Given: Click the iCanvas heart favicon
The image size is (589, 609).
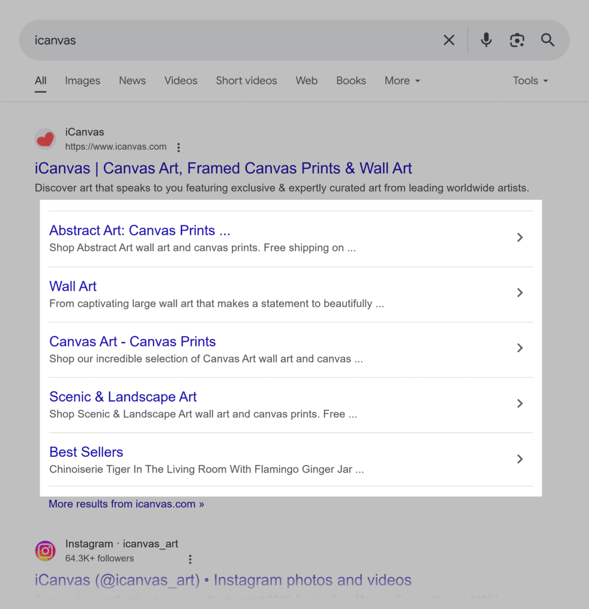Looking at the screenshot, I should pyautogui.click(x=45, y=139).
